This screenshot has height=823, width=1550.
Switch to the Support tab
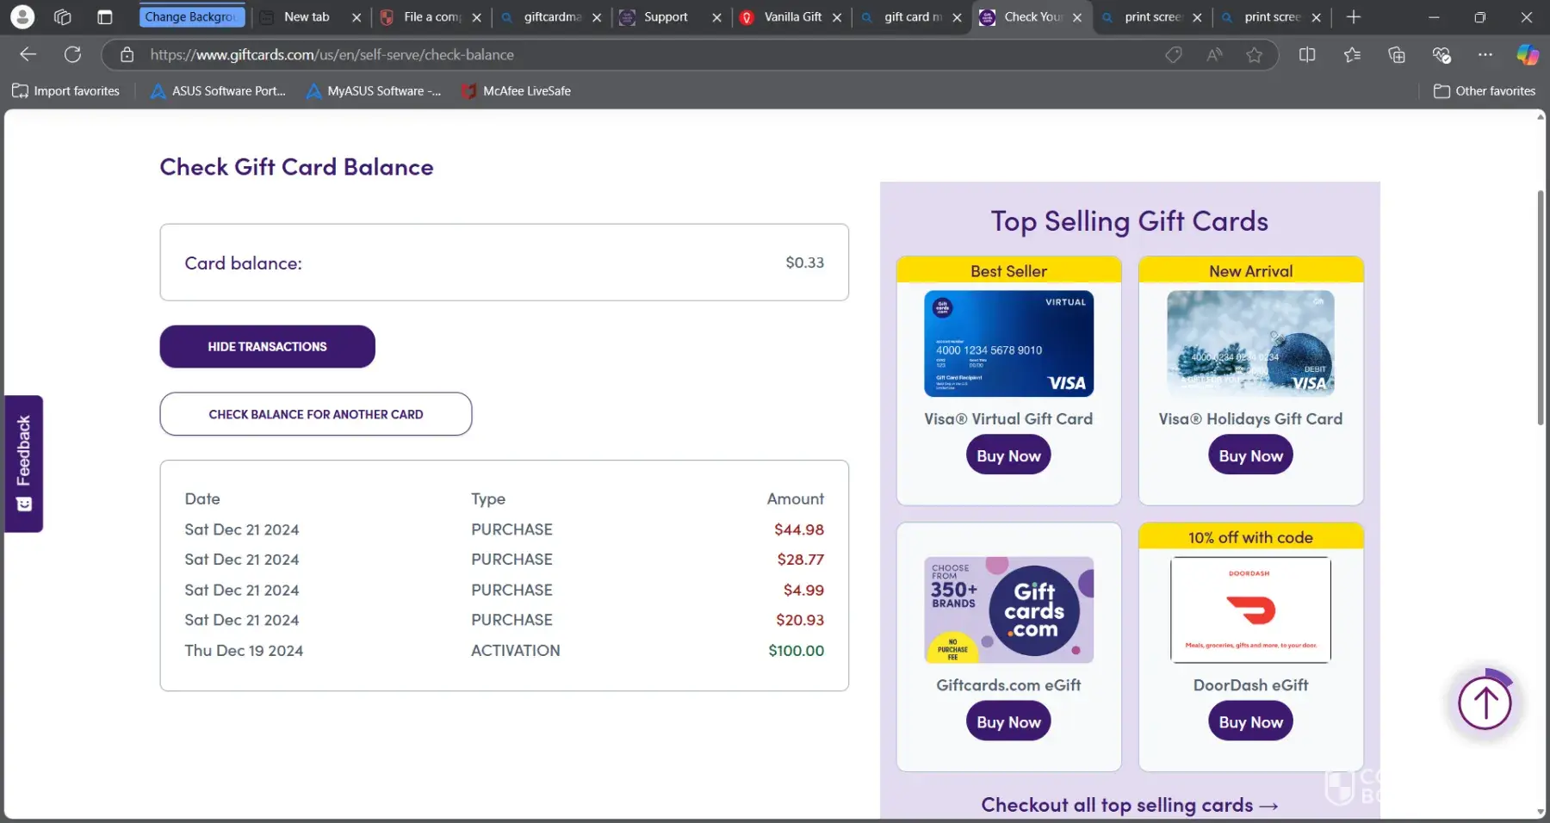(x=666, y=17)
